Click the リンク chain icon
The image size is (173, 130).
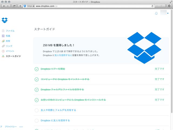pyautogui.click(x=3, y=46)
